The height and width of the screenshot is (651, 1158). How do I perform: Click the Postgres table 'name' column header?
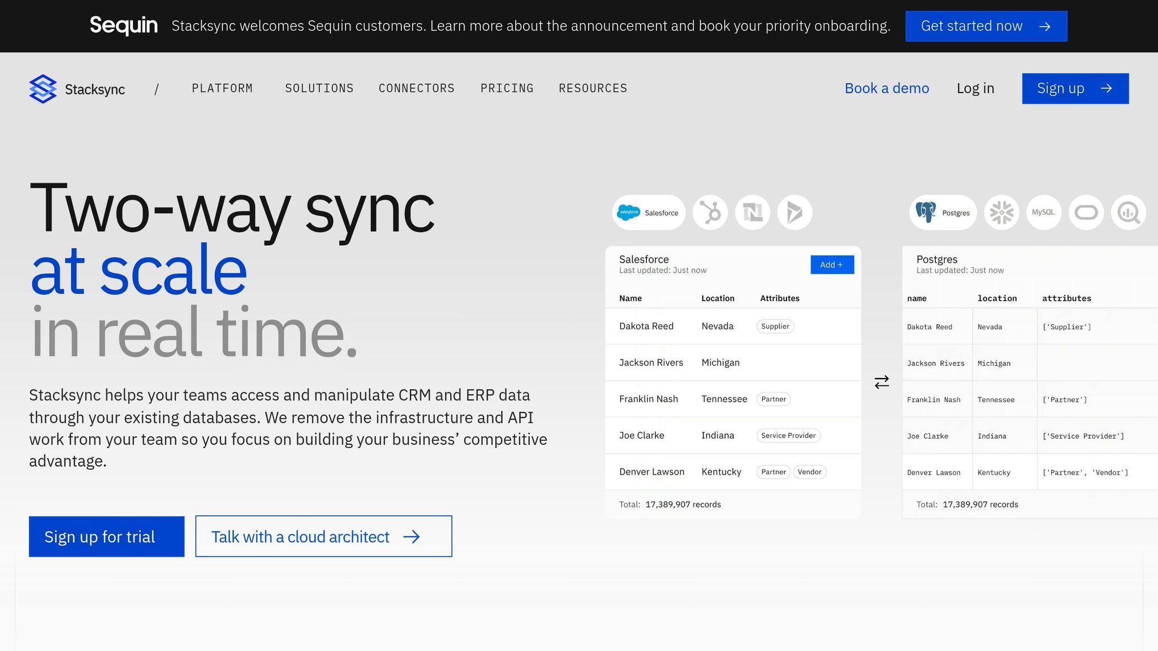tap(917, 298)
